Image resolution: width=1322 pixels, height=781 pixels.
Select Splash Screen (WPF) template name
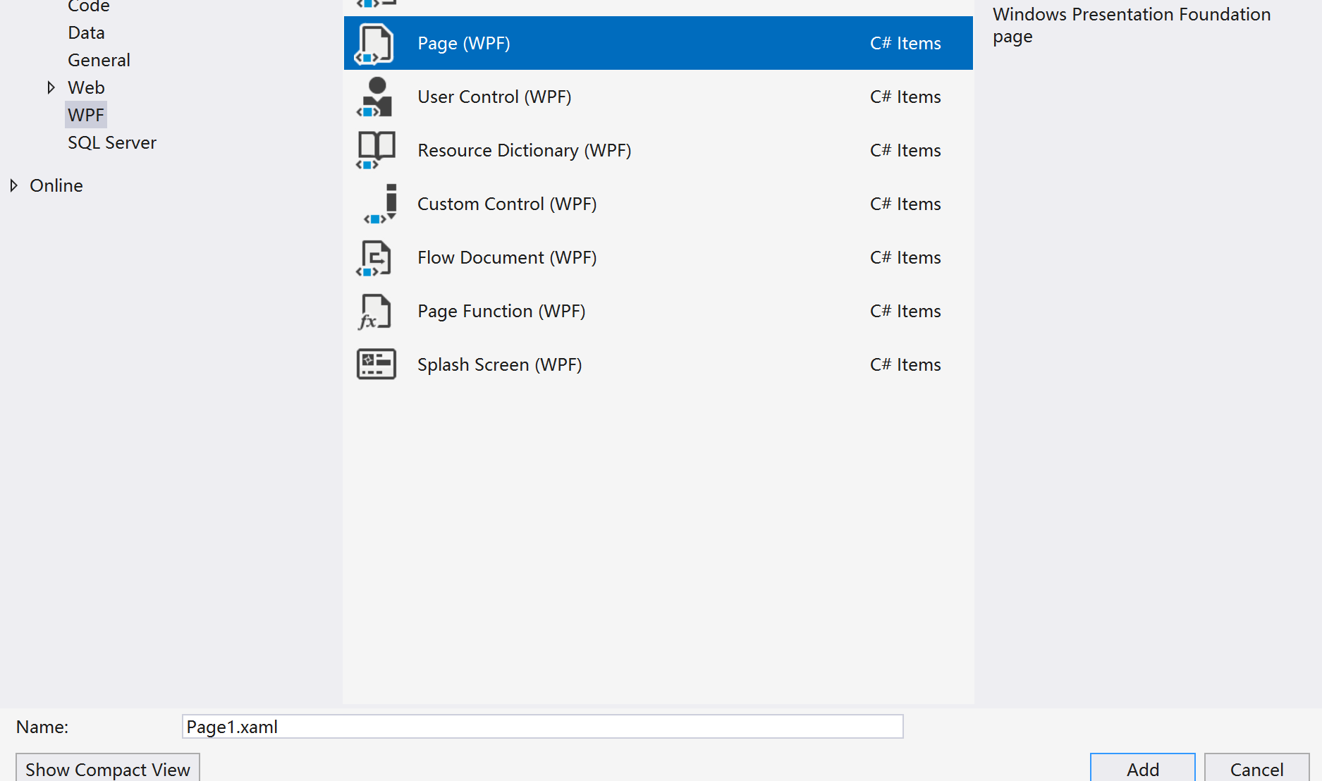pos(499,364)
